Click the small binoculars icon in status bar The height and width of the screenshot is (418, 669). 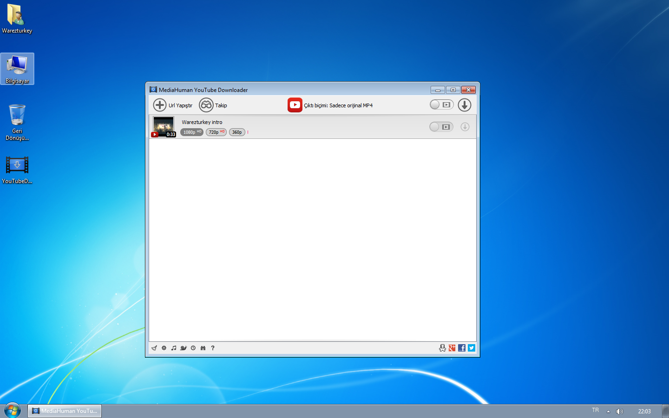coord(203,348)
